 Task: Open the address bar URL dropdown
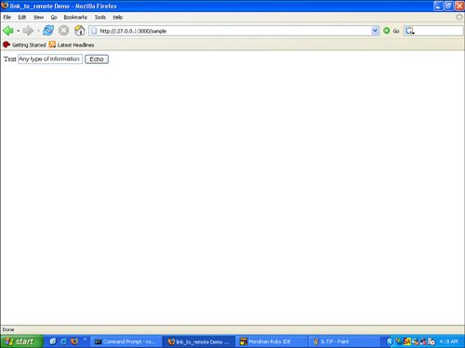(375, 31)
